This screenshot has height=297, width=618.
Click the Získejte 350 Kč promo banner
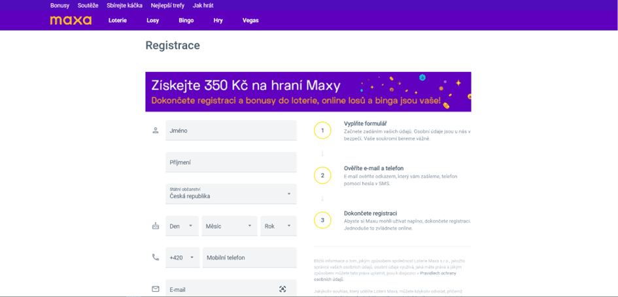308,91
